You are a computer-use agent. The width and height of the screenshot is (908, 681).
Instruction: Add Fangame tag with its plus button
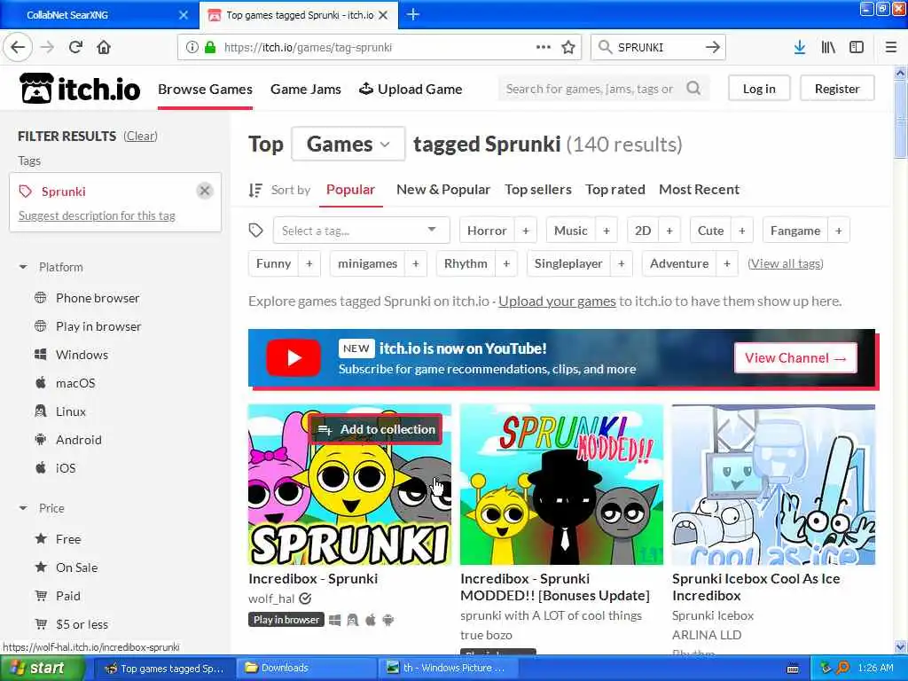[839, 231]
